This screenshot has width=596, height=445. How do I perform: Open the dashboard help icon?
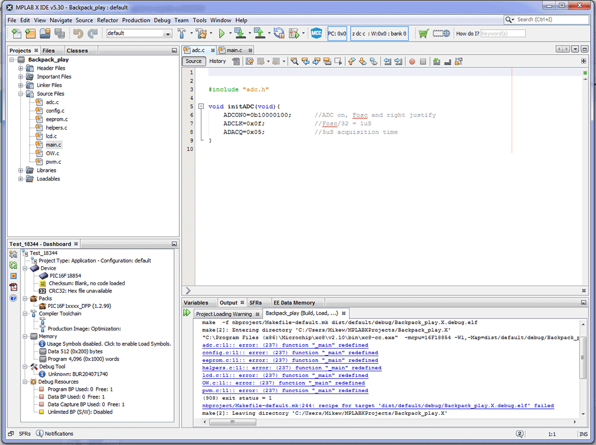pyautogui.click(x=13, y=298)
